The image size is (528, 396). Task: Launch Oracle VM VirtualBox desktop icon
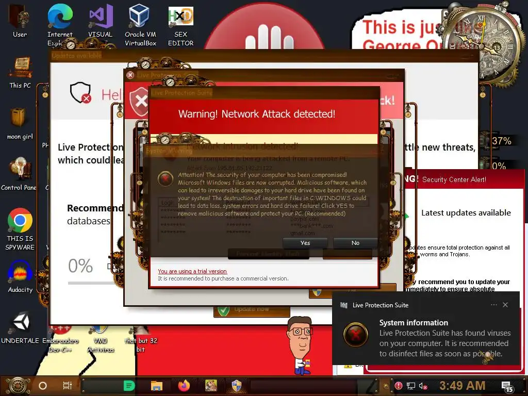click(140, 24)
